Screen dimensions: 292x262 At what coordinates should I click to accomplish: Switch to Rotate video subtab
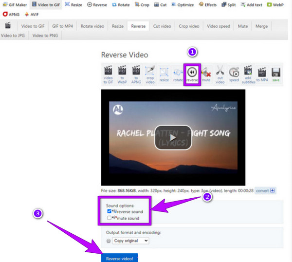click(92, 26)
